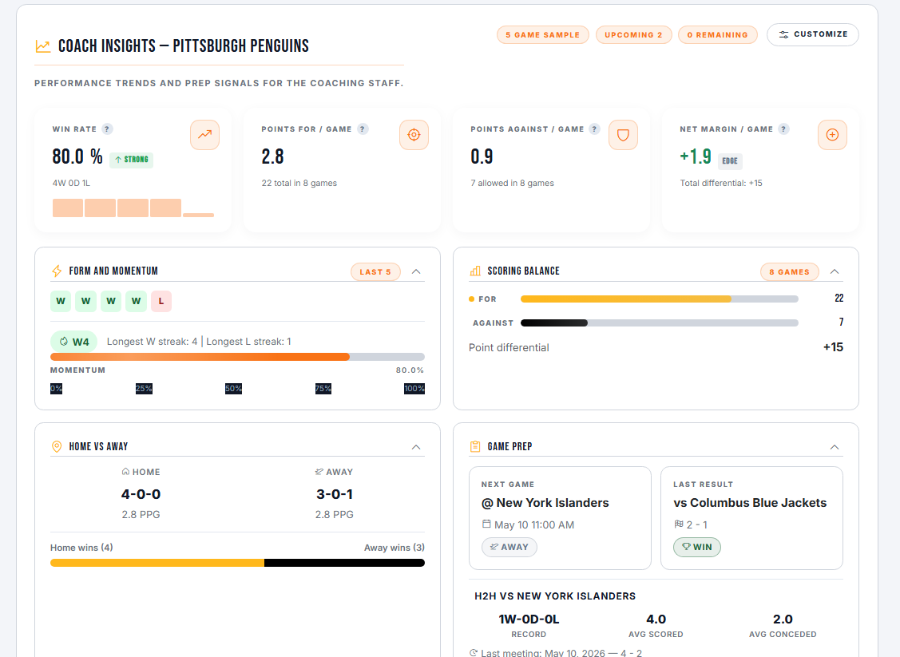
Task: Click the Win trophy badge
Action: 697,548
